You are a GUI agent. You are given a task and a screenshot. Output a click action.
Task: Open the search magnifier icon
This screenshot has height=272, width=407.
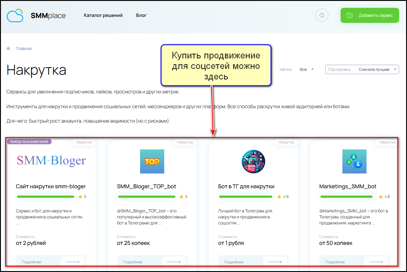[x=322, y=15]
